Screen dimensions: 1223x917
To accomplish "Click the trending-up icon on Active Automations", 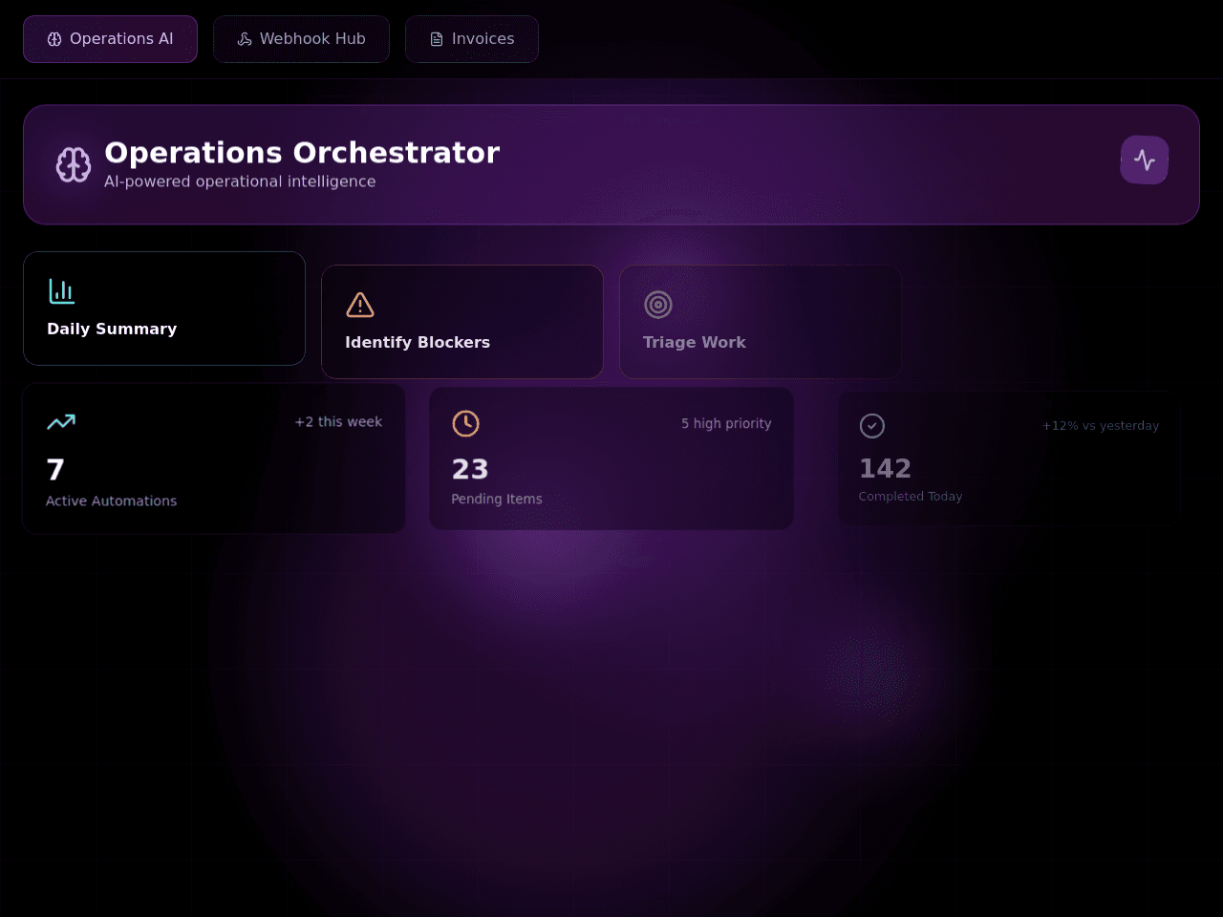I will pyautogui.click(x=61, y=422).
